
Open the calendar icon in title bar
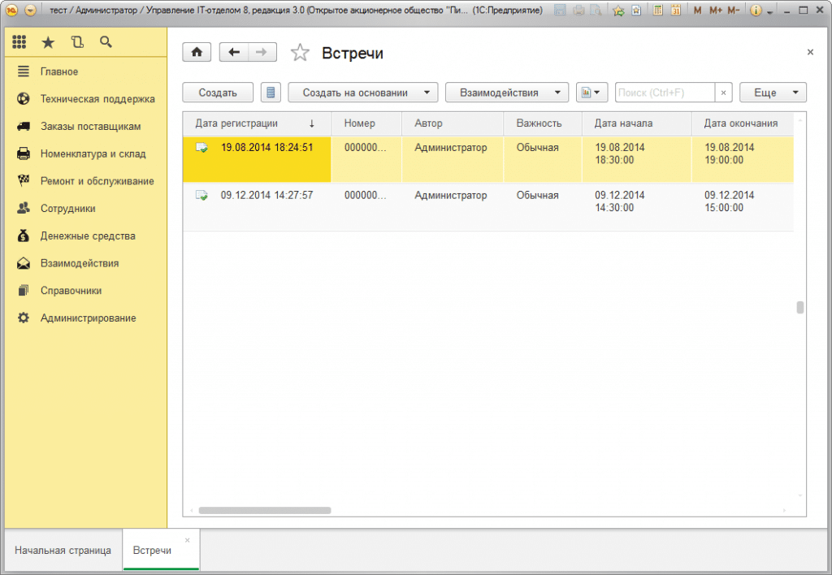[x=675, y=10]
